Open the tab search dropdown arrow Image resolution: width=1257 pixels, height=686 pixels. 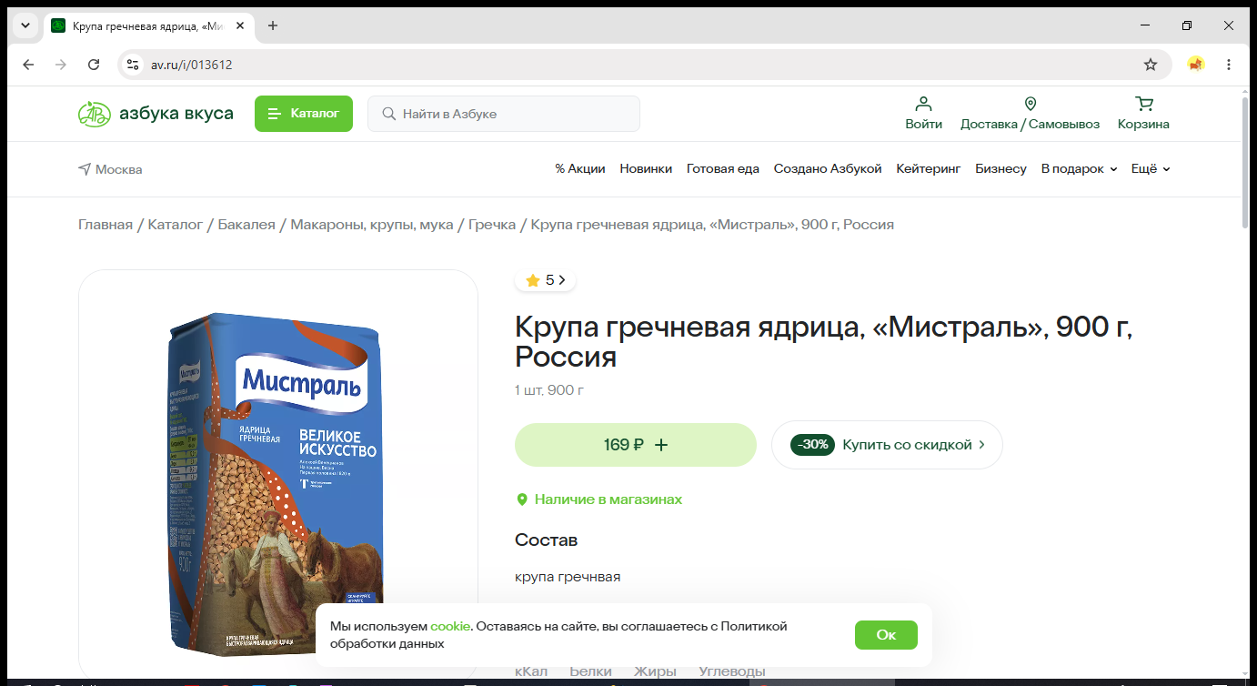pyautogui.click(x=25, y=25)
